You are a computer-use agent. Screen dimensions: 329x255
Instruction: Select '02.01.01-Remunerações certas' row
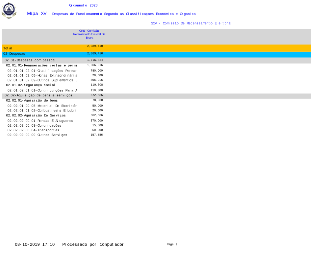coord(41,65)
